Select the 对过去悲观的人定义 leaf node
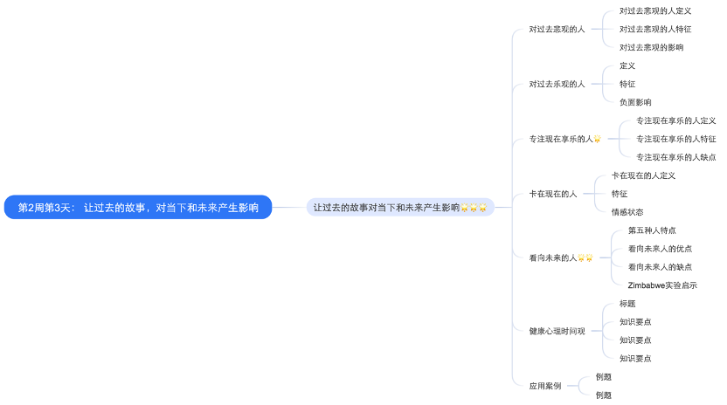 [x=655, y=11]
